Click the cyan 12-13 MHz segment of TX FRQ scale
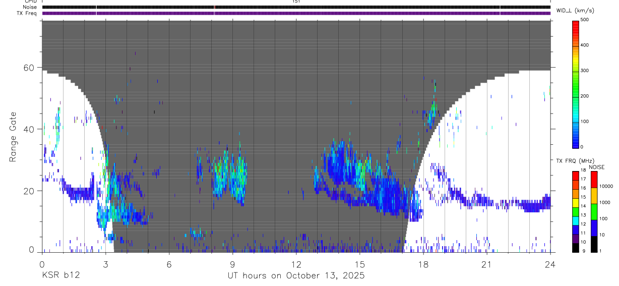 coord(575,220)
